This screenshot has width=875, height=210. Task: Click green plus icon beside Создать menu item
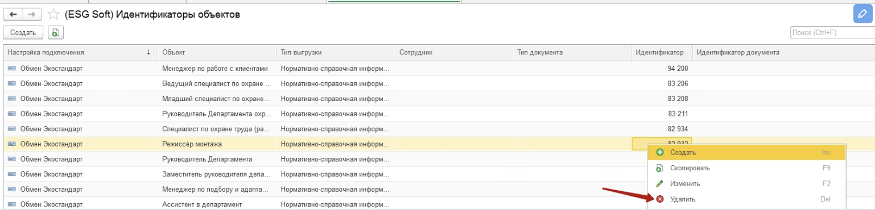point(660,152)
